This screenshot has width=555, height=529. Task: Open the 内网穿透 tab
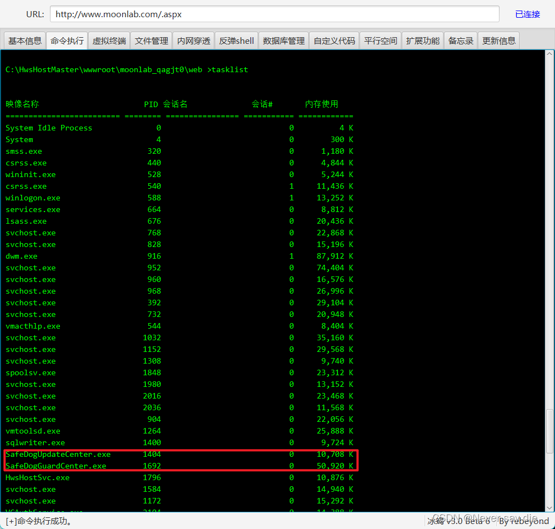pos(193,41)
